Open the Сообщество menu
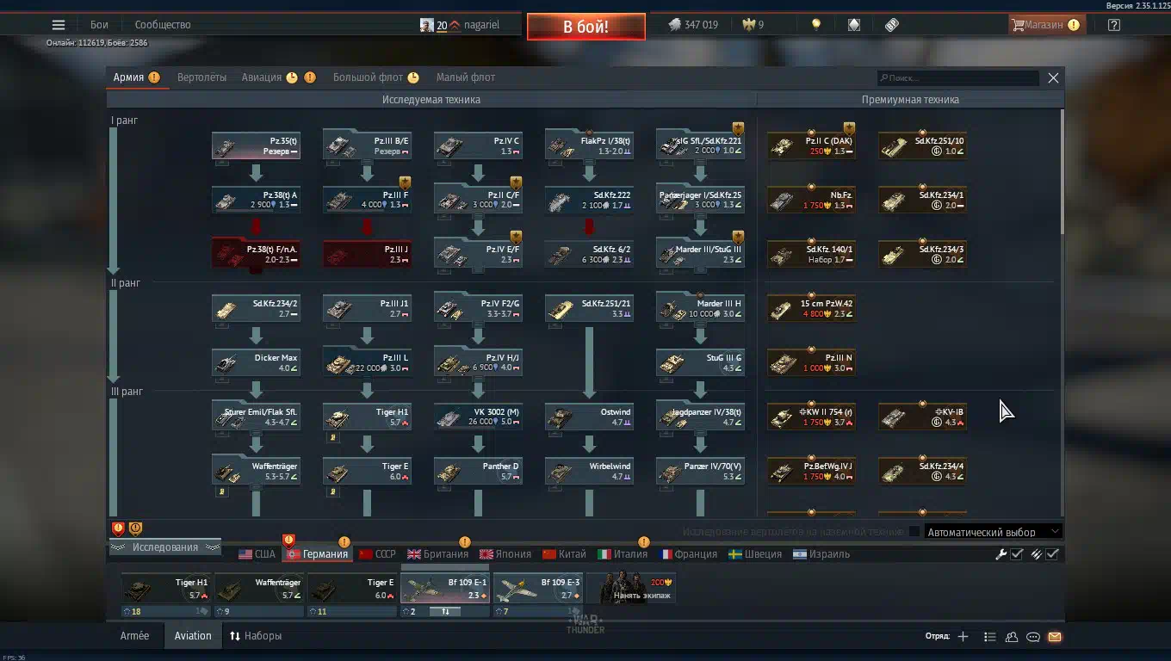The height and width of the screenshot is (661, 1171). 163,25
